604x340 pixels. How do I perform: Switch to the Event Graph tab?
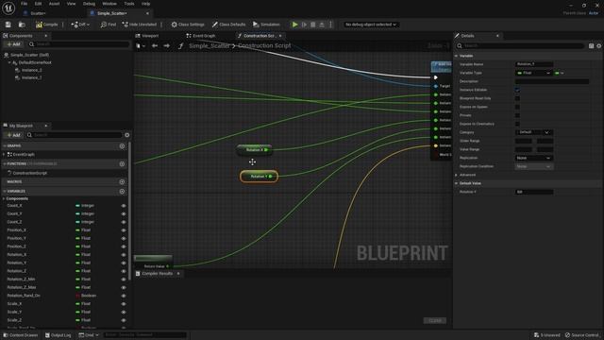click(x=201, y=36)
